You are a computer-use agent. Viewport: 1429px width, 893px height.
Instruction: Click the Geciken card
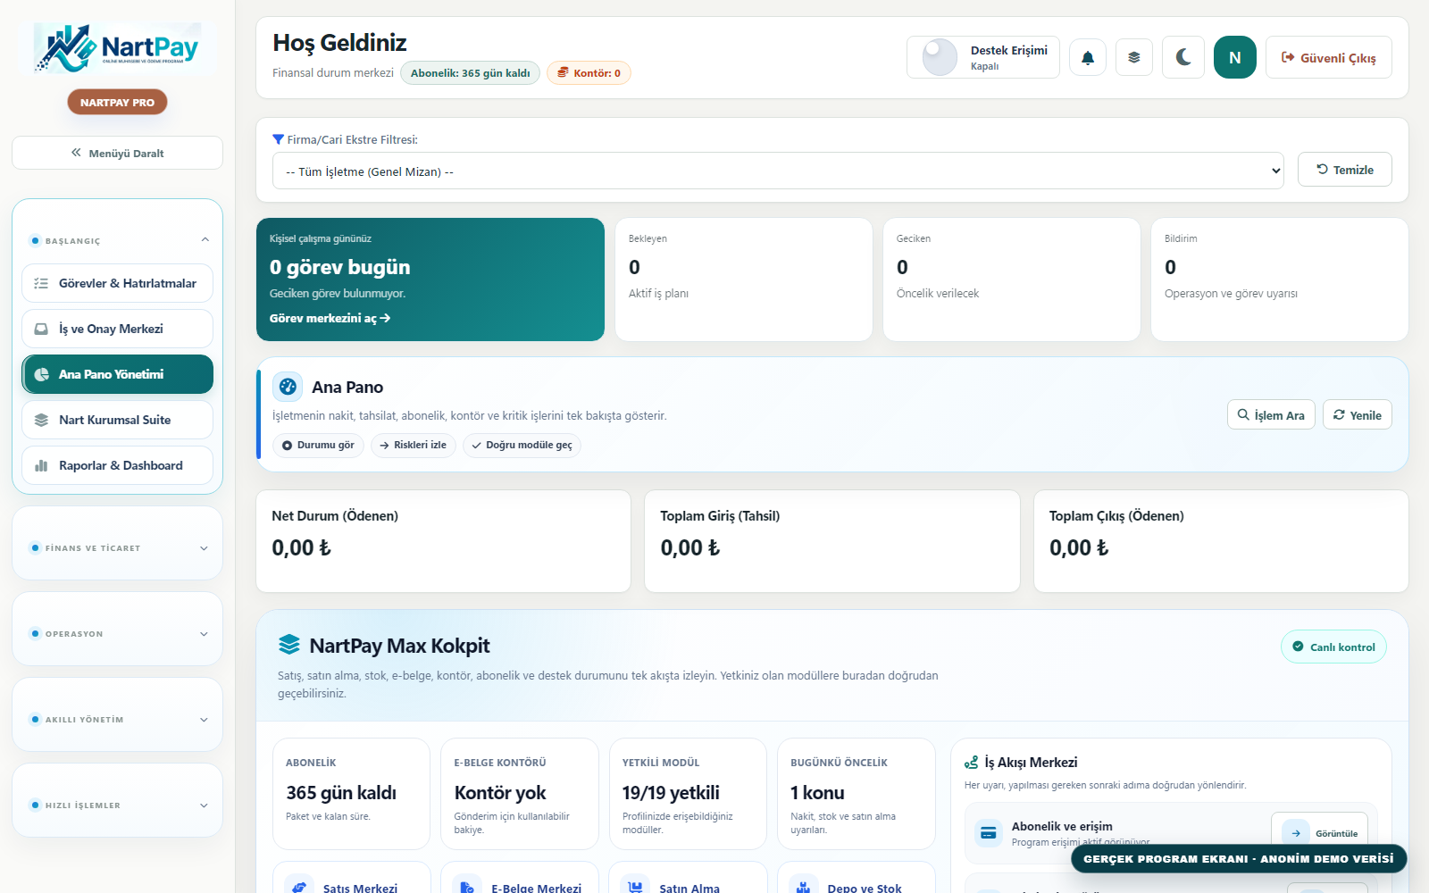(1011, 280)
